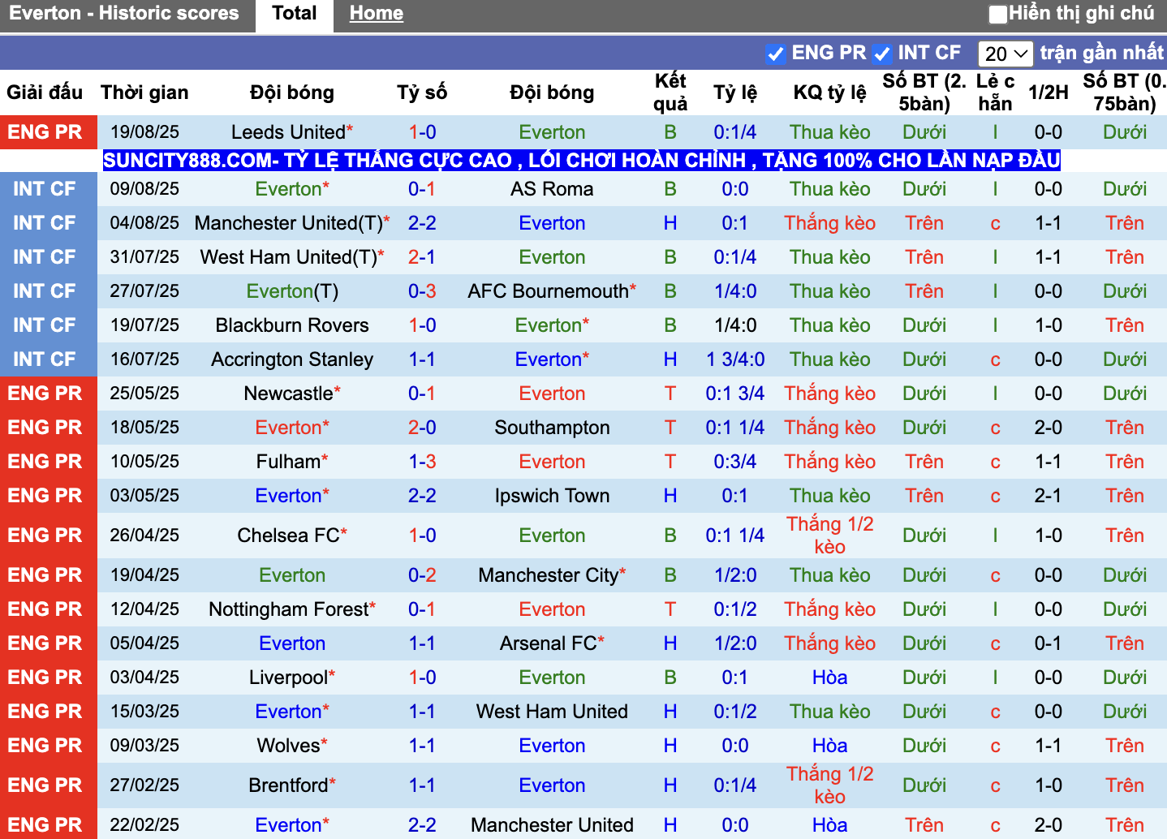Click the INT CF label on 16/07/25 row
Screen dimensions: 1167x839
point(45,359)
